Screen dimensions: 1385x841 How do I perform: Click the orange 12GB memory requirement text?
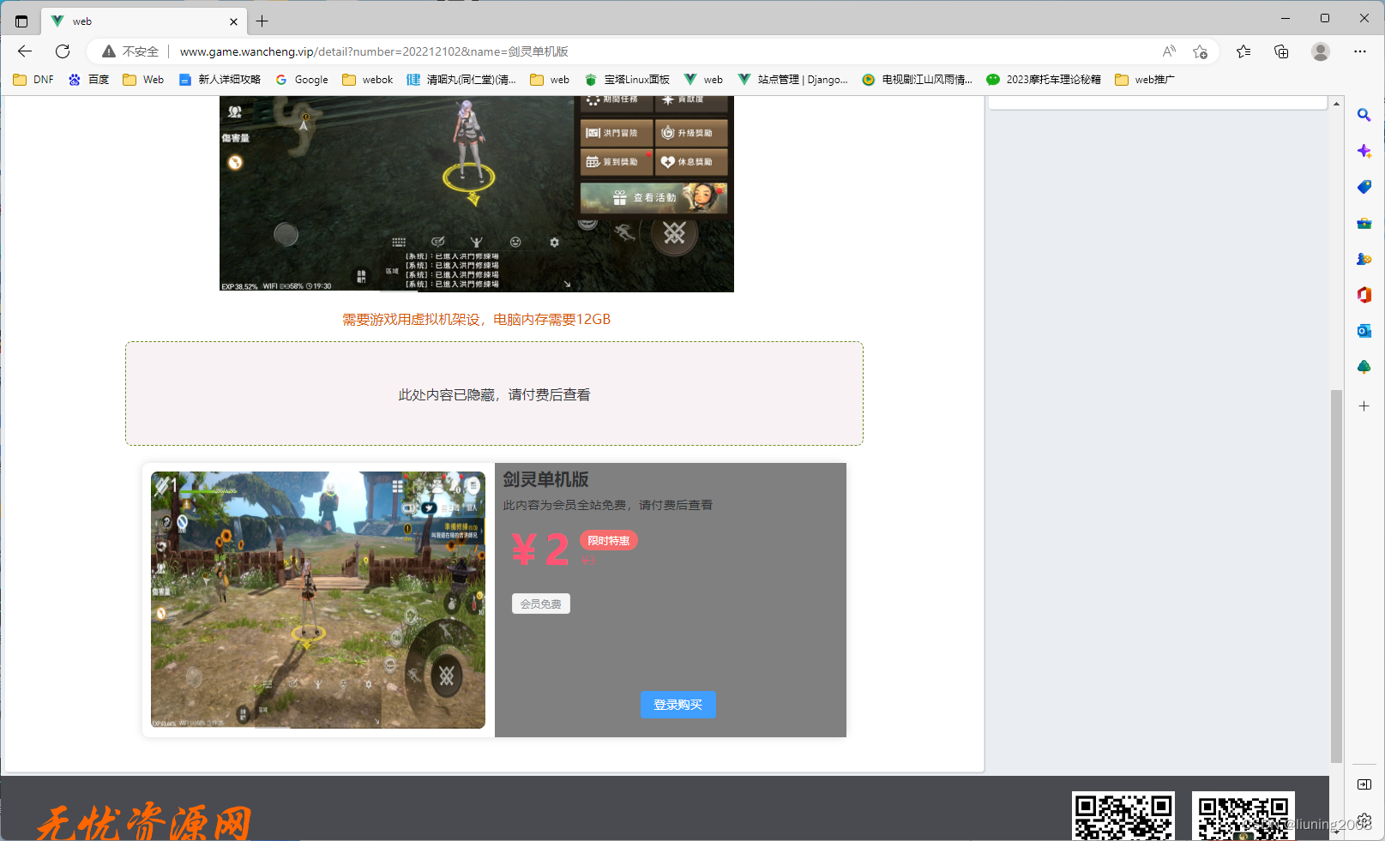pyautogui.click(x=477, y=319)
